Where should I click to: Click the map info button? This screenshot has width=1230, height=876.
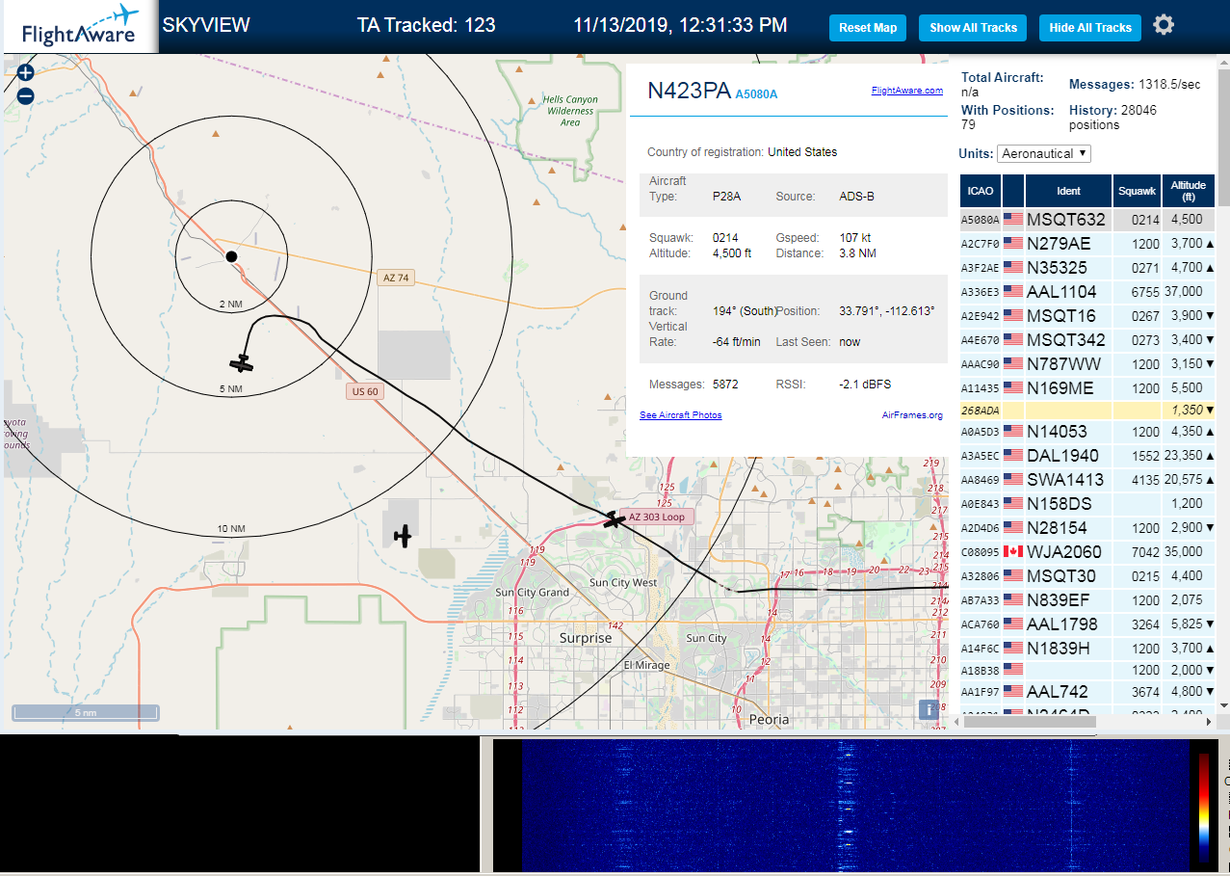(x=929, y=709)
